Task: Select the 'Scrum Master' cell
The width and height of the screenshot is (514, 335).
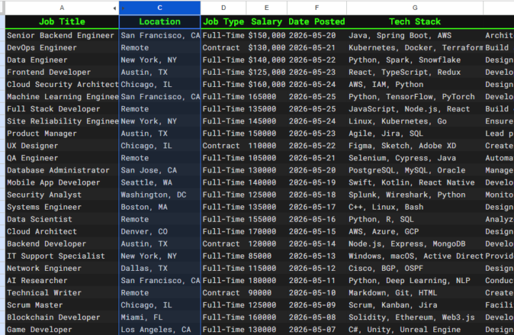Action: click(x=62, y=305)
